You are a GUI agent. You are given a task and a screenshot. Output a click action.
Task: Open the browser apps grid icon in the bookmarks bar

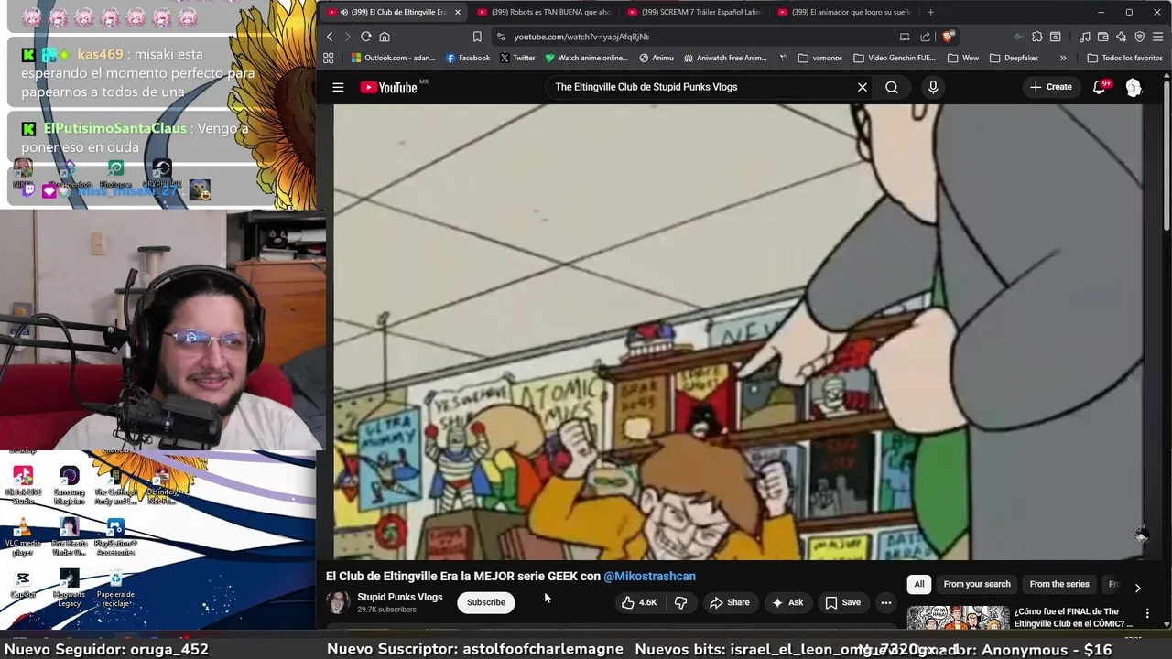point(328,58)
